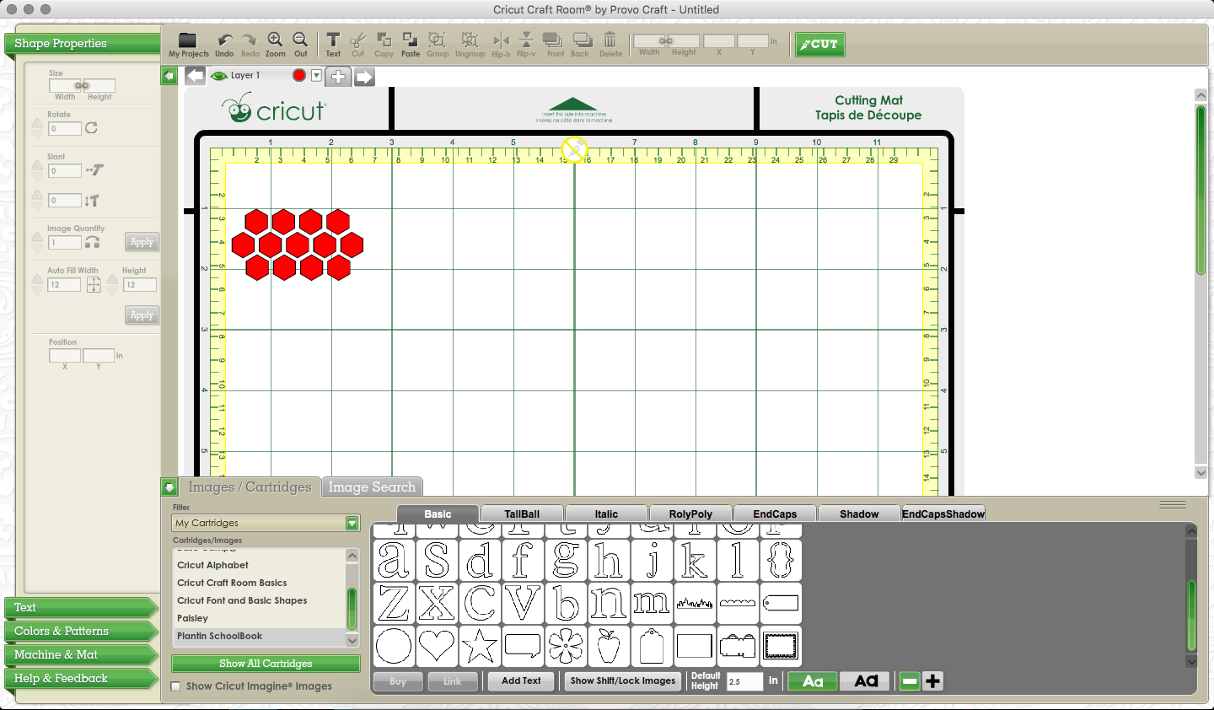
Task: Click the horizontal slant icon
Action: coord(94,169)
